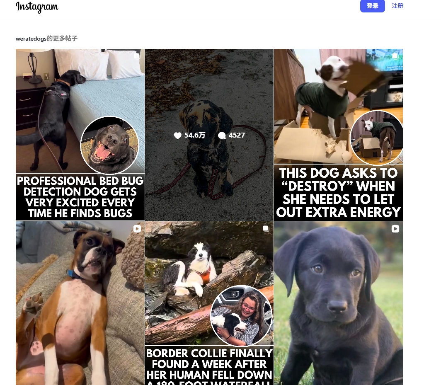
Task: Click the comment bubble icon showing 4527
Action: 222,136
